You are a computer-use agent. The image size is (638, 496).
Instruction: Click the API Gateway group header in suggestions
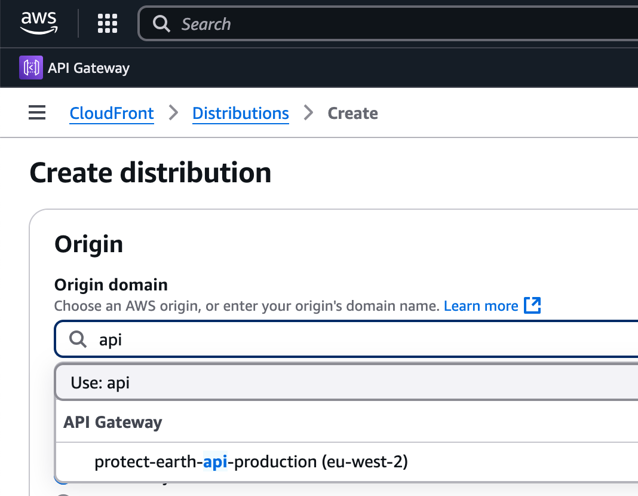pos(113,422)
